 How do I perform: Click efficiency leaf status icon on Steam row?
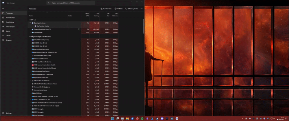(x=79, y=29)
